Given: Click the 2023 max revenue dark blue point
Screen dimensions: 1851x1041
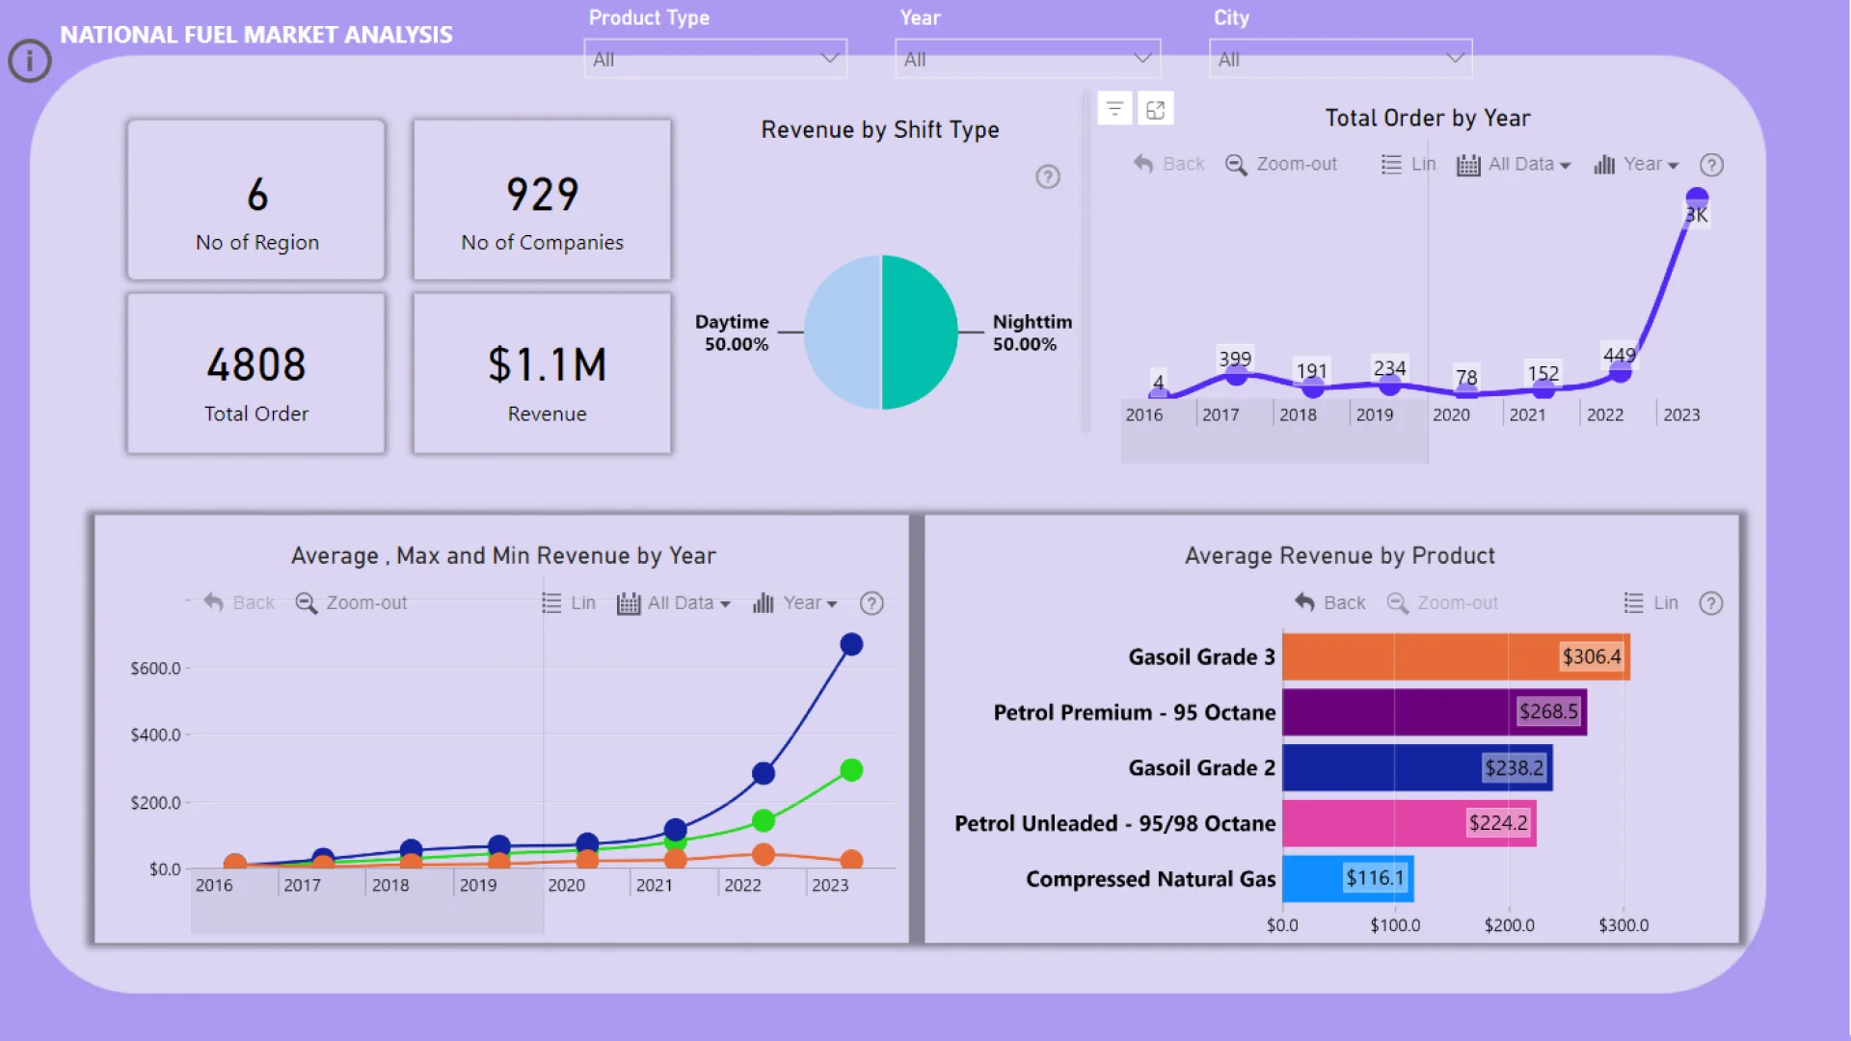Looking at the screenshot, I should click(851, 644).
